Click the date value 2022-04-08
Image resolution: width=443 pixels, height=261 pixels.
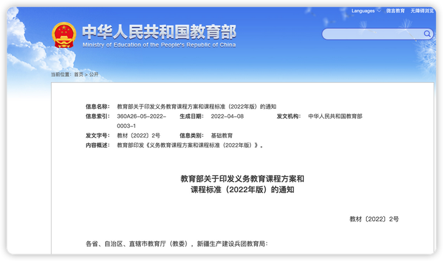tap(227, 116)
